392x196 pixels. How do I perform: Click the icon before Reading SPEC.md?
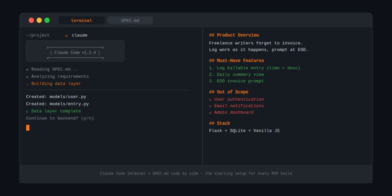[27, 70]
